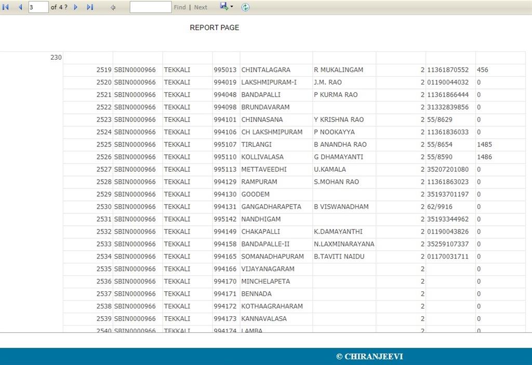Image resolution: width=532 pixels, height=365 pixels.
Task: Select account 35193701197
Action: coord(447,194)
